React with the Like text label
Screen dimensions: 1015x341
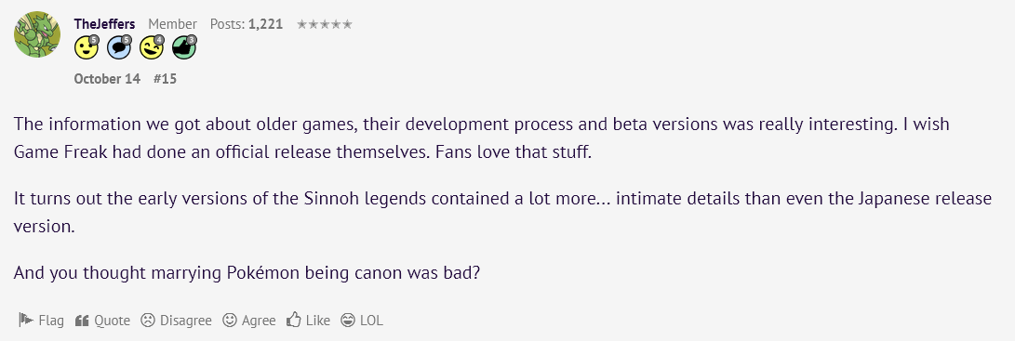pos(318,321)
